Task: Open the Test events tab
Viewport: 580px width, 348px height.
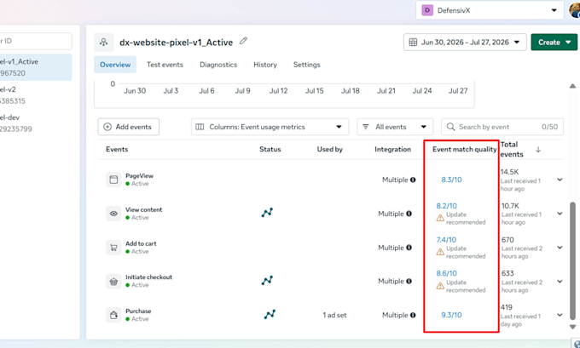Action: [x=165, y=65]
